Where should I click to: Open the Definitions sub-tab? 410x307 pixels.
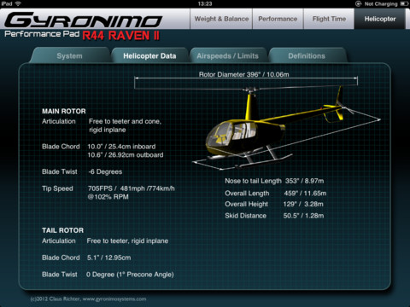tap(307, 55)
